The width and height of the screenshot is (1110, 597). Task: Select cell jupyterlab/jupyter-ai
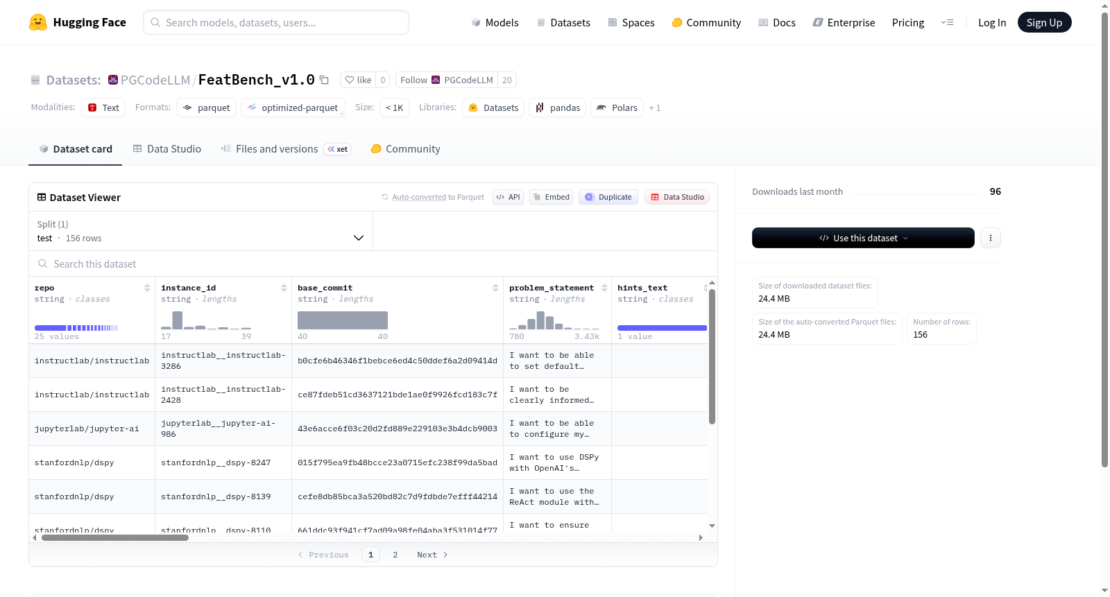(x=92, y=429)
